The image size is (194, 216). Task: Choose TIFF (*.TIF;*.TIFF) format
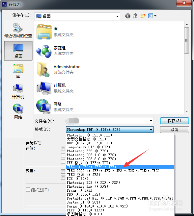tap(120, 210)
